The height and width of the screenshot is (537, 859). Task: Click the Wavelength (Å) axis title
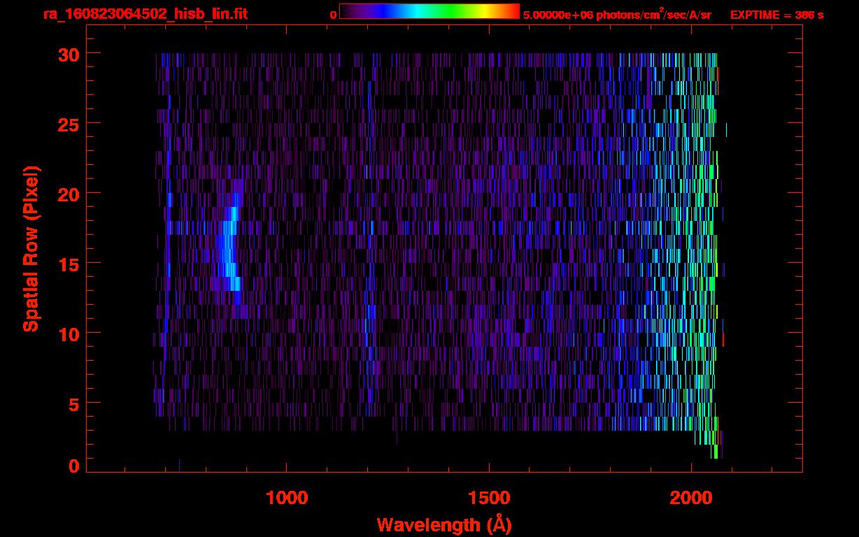(444, 525)
